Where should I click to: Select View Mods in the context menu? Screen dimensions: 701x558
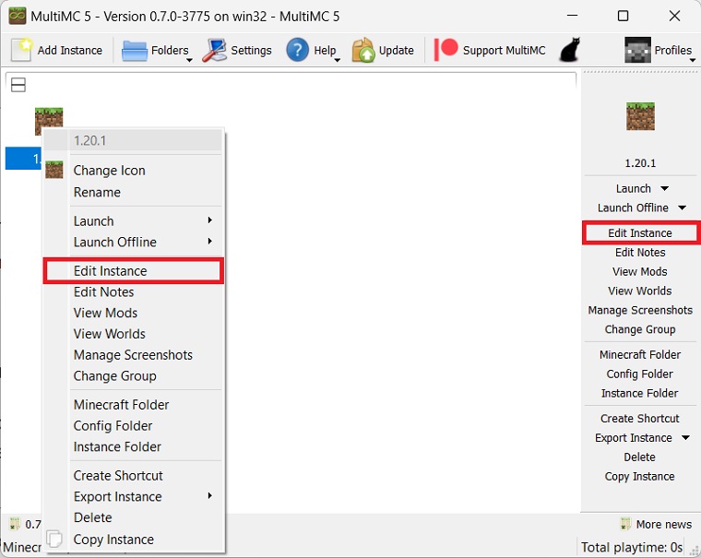point(133,313)
